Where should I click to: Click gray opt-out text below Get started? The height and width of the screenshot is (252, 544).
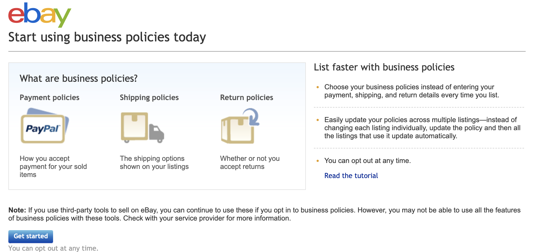coord(53,248)
